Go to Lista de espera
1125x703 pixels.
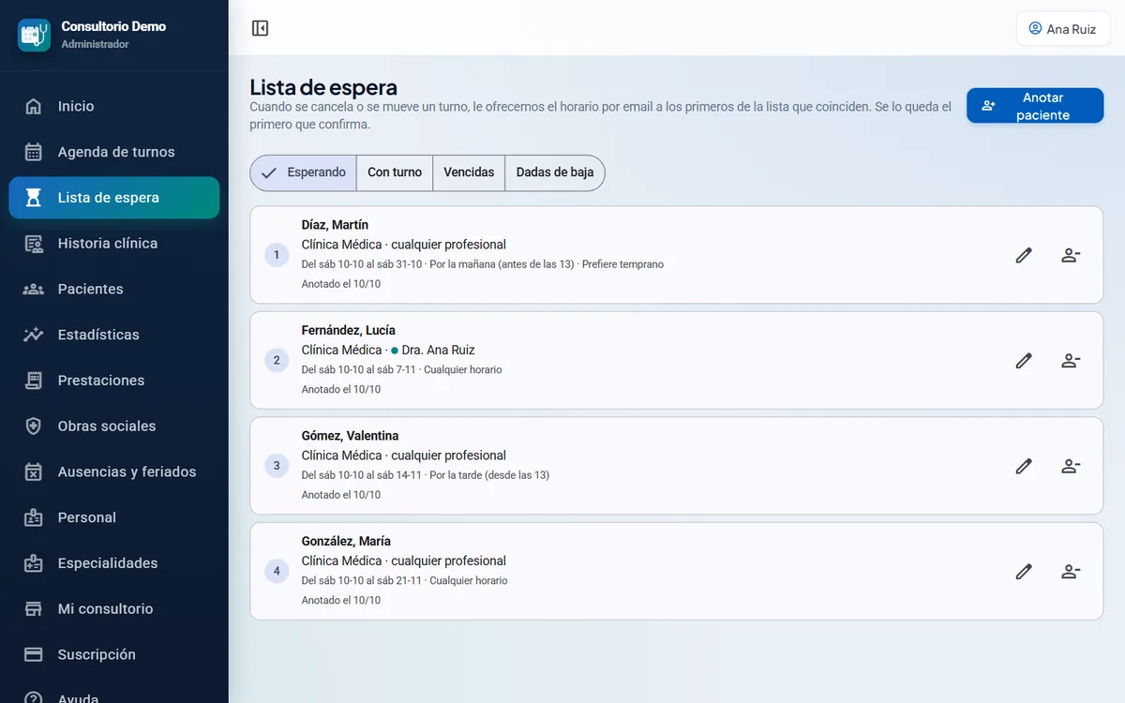[x=114, y=198]
